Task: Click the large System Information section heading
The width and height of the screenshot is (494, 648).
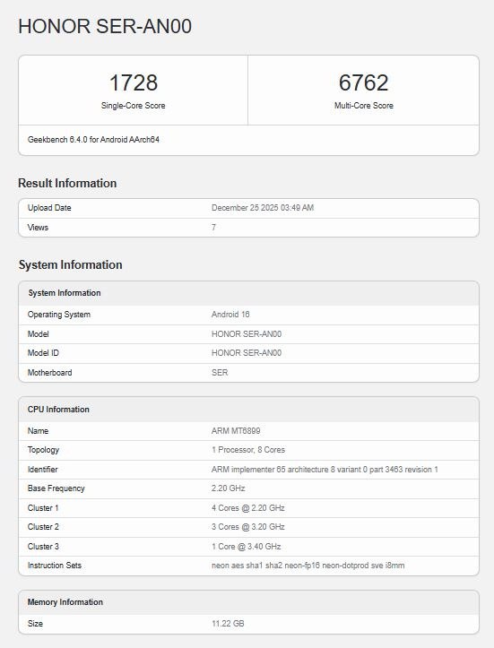Action: (x=70, y=265)
